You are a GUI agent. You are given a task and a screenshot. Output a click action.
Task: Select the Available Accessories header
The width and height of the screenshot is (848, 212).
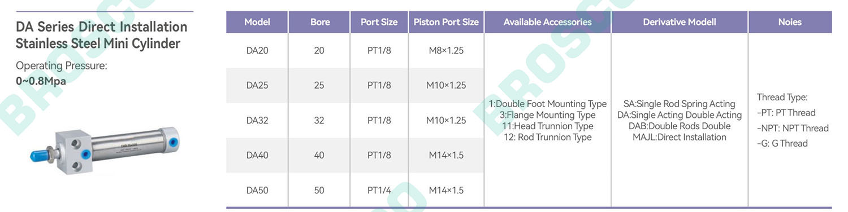(x=548, y=22)
